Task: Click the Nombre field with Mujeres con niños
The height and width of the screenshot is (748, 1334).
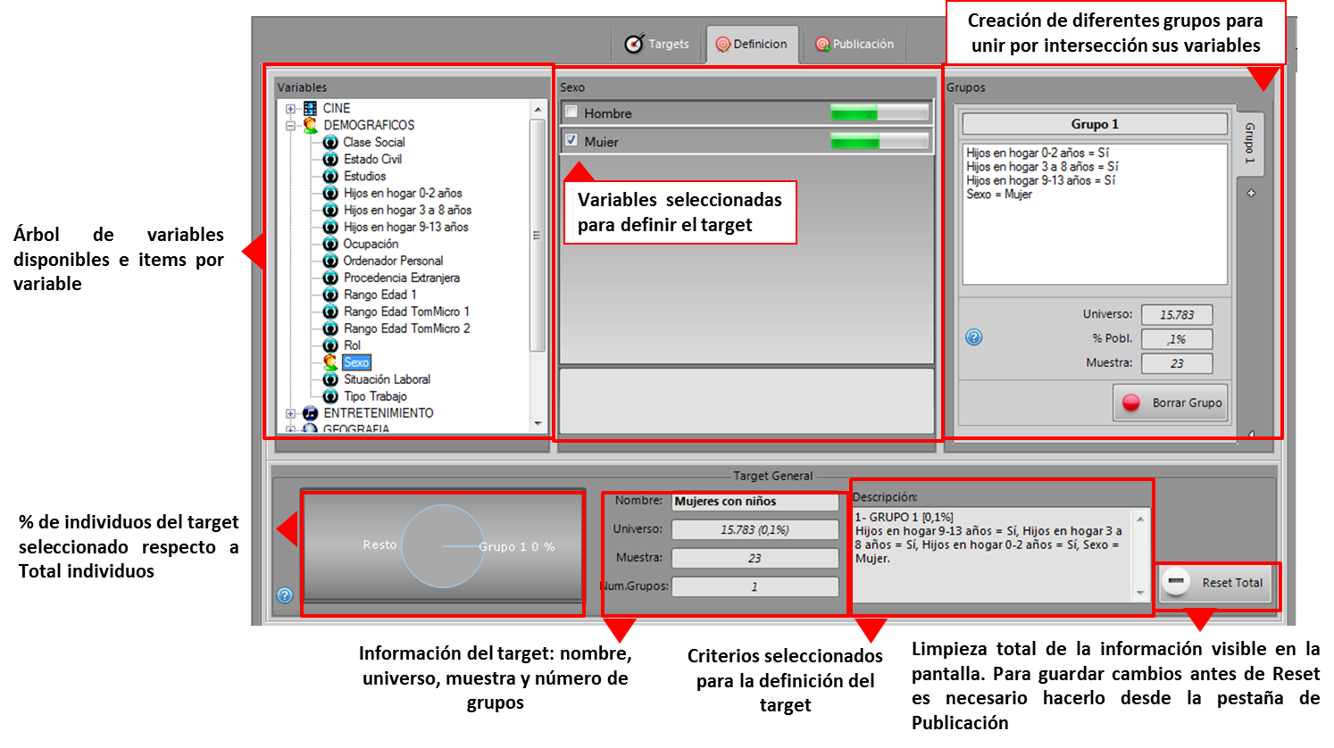Action: tap(754, 502)
